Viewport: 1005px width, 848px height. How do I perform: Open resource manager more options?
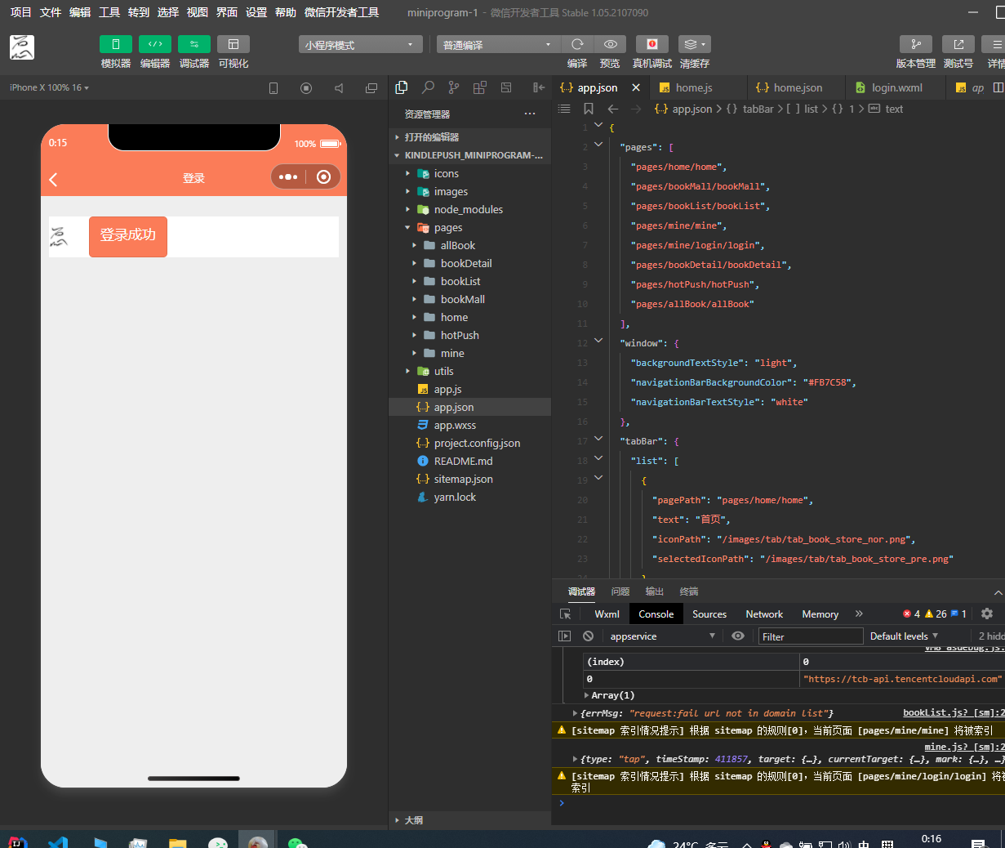click(x=530, y=114)
